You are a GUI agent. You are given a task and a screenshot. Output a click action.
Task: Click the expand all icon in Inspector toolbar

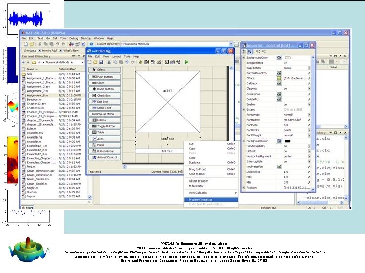[x=258, y=51]
